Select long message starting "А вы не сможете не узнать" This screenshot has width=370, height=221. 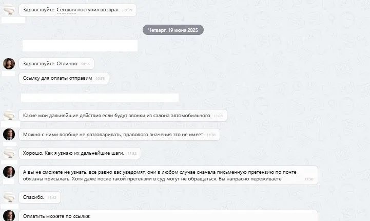pyautogui.click(x=168, y=175)
